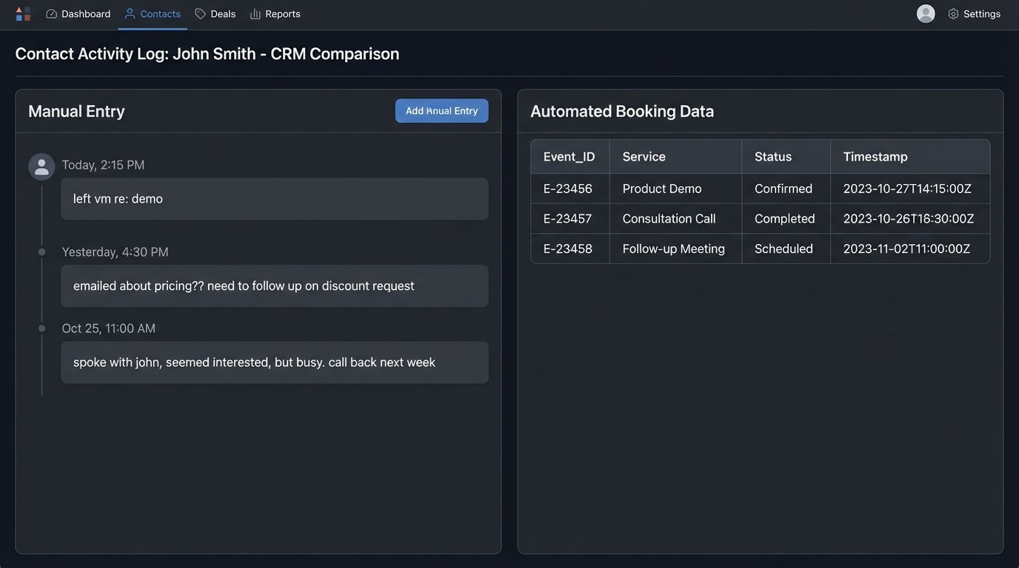Click the Deals tag icon
1019x568 pixels.
click(x=198, y=13)
